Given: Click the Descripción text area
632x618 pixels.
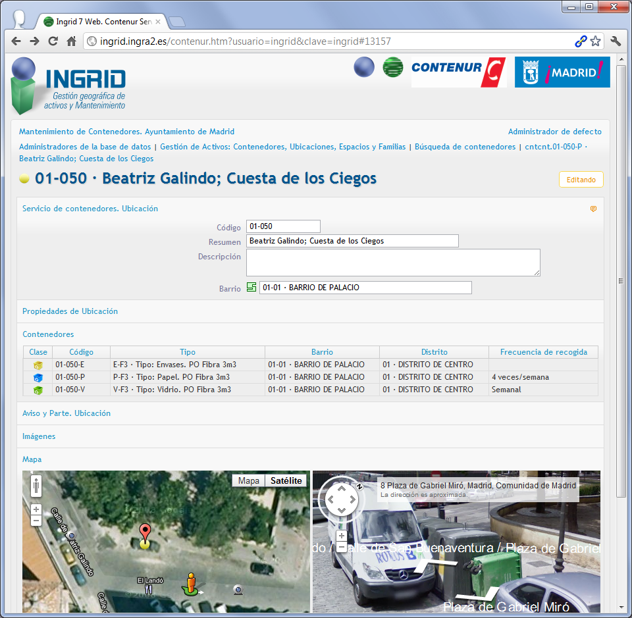Looking at the screenshot, I should (x=393, y=262).
